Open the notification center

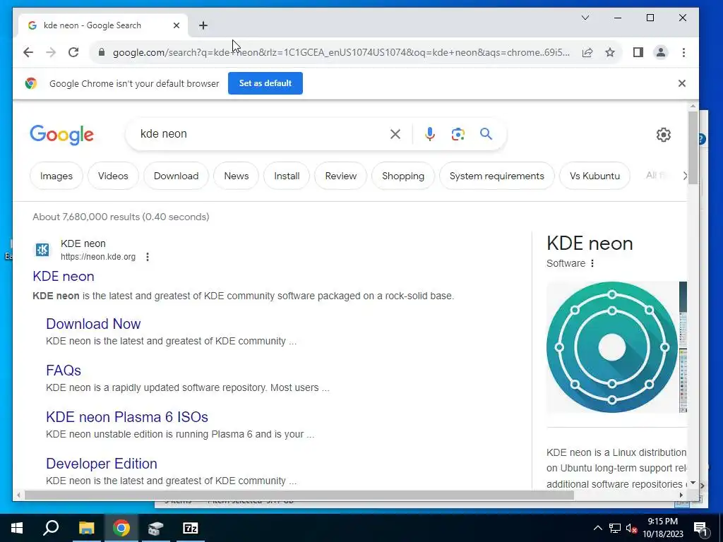(700, 528)
